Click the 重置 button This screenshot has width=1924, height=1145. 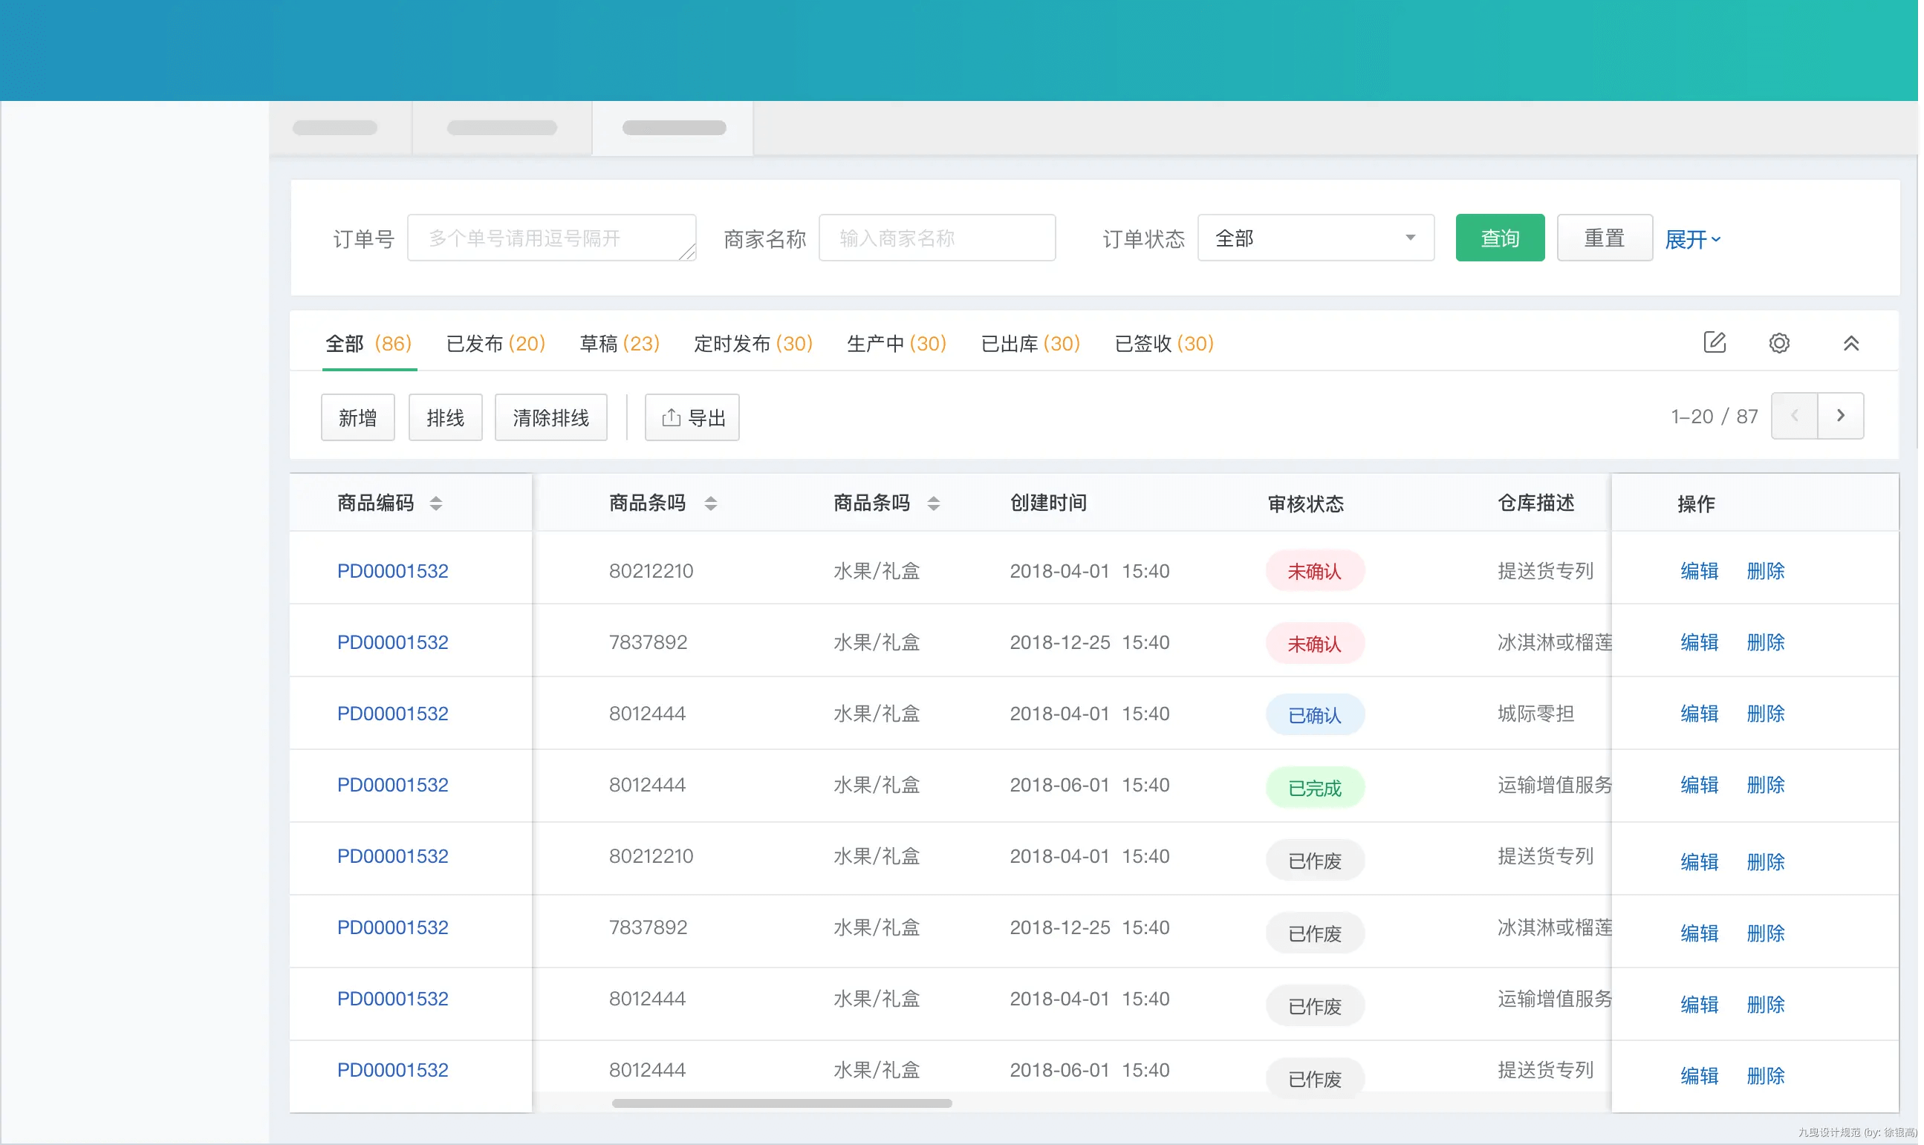coord(1605,238)
